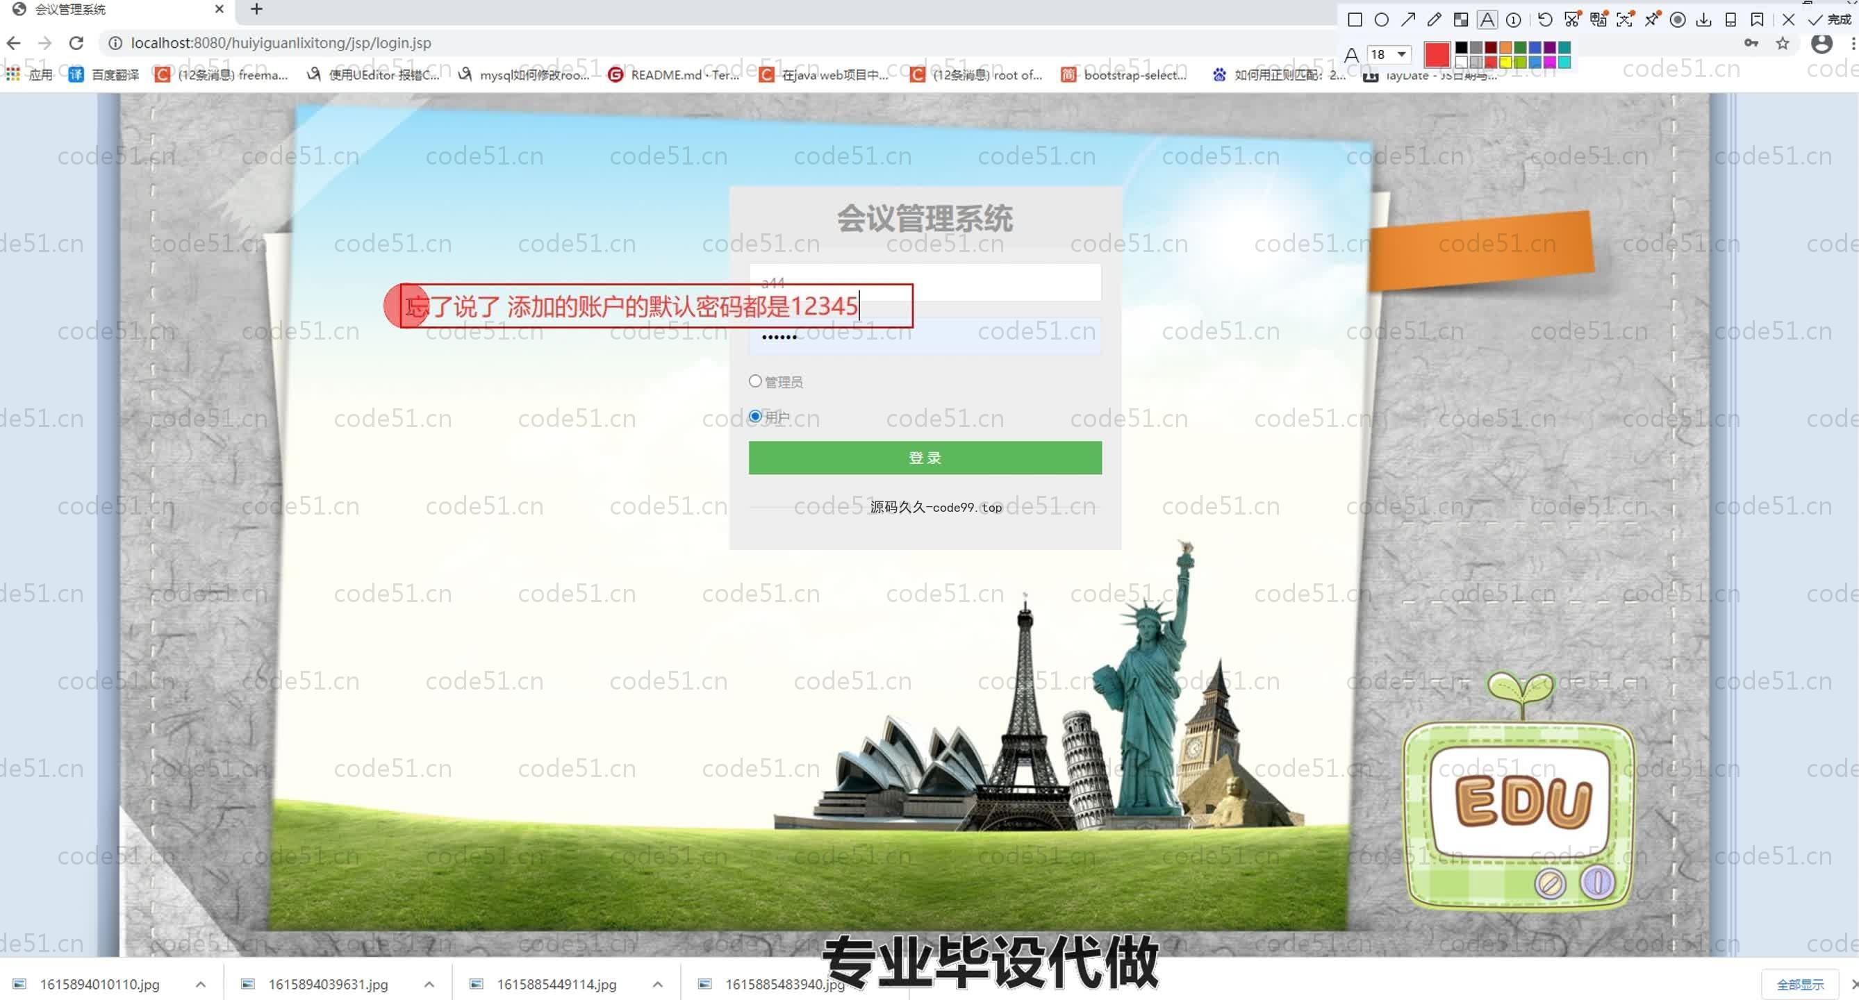Open downloaded file 1615894010110.jpg

pos(99,984)
